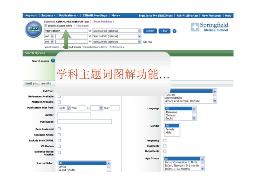Click the second row search term field
Viewport: 256px width, 192px height.
71,36
